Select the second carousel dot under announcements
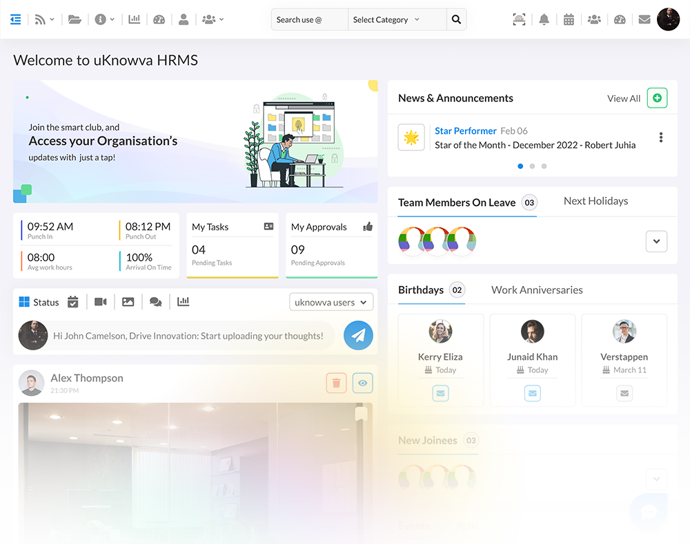 [x=532, y=166]
